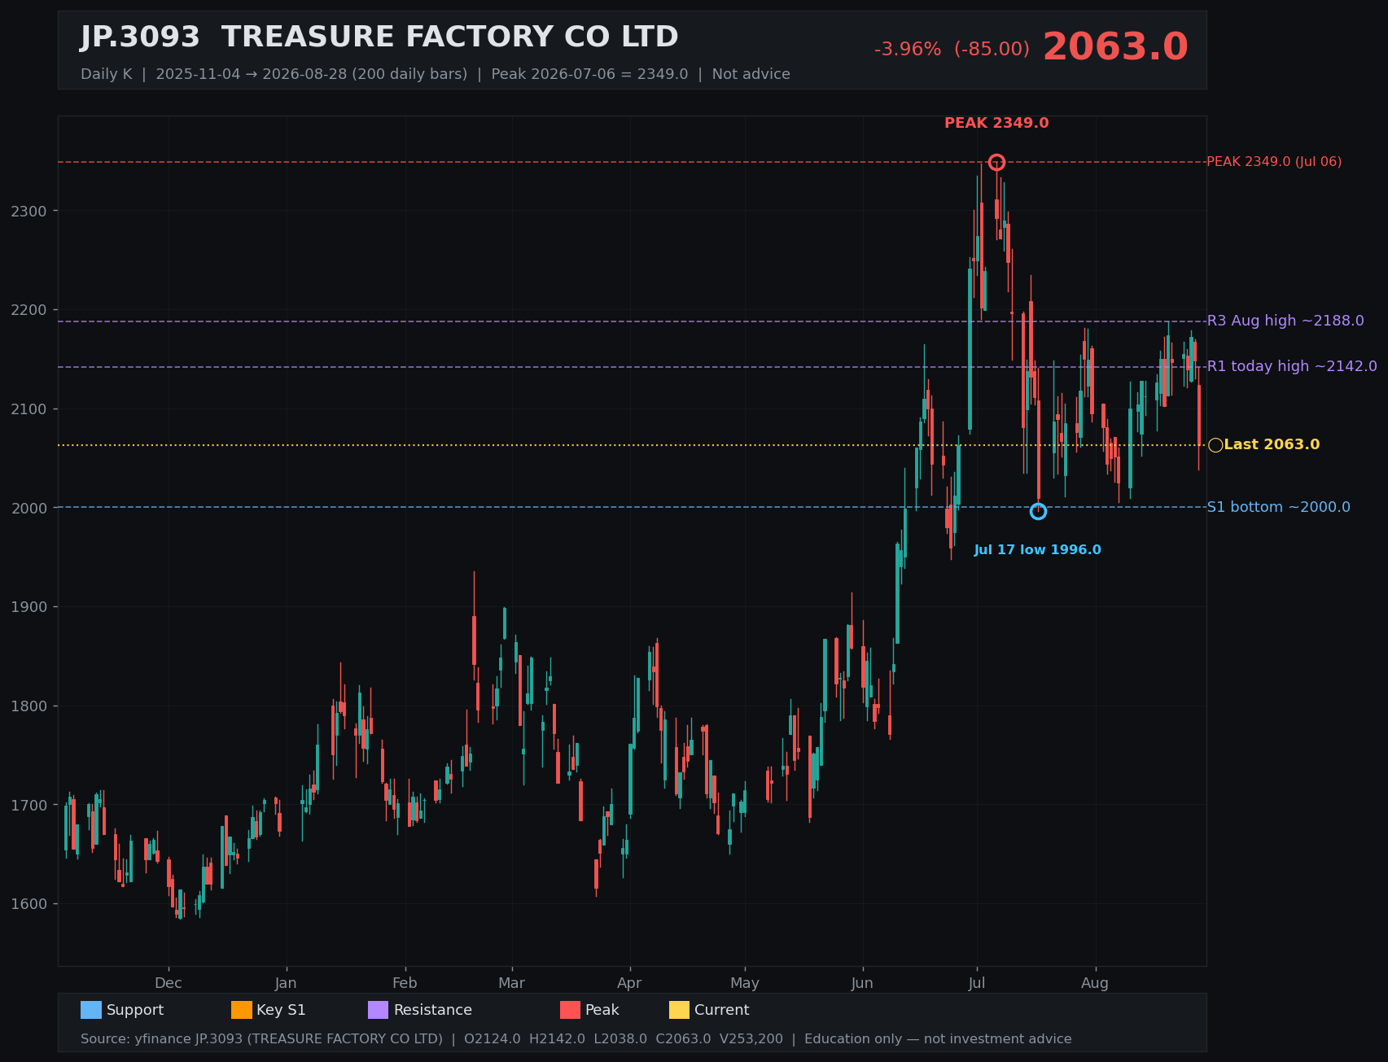Click the 'Feb' x-axis month label
Viewport: 1388px width, 1062px height.
pos(405,983)
